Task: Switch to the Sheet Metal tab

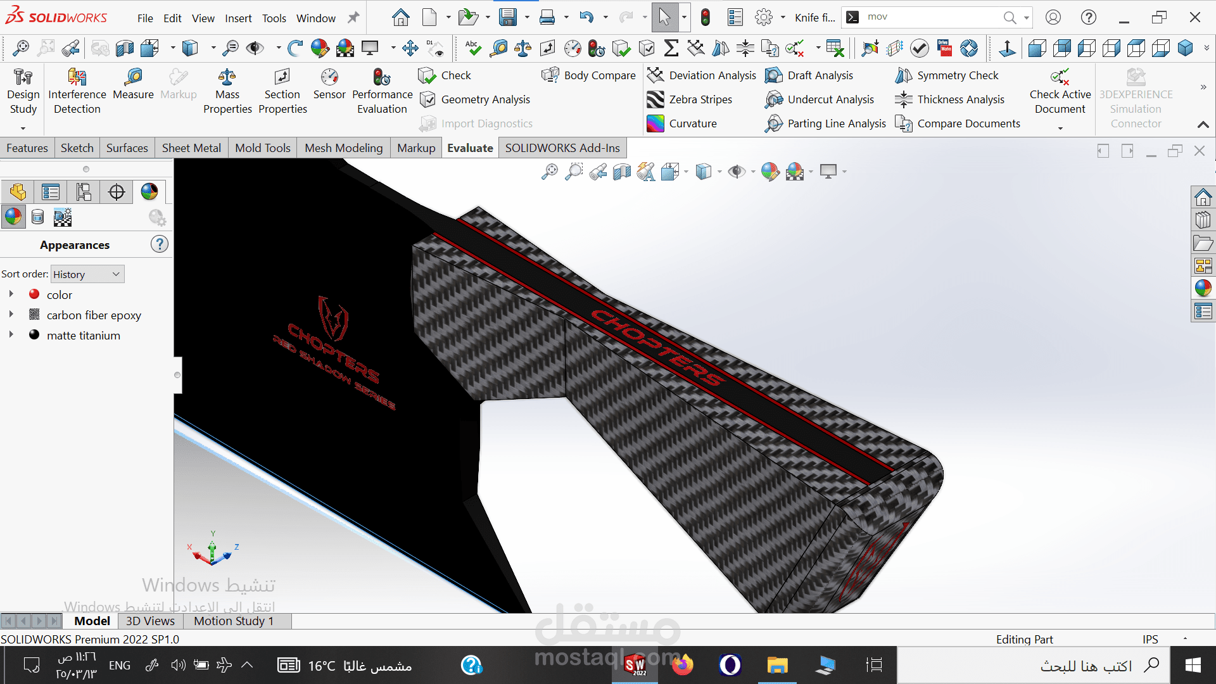Action: click(191, 148)
